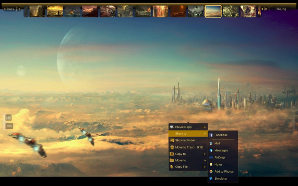The width and height of the screenshot is (298, 186).
Task: Open the yellow sunset silhouette thumbnail
Action: point(55,12)
